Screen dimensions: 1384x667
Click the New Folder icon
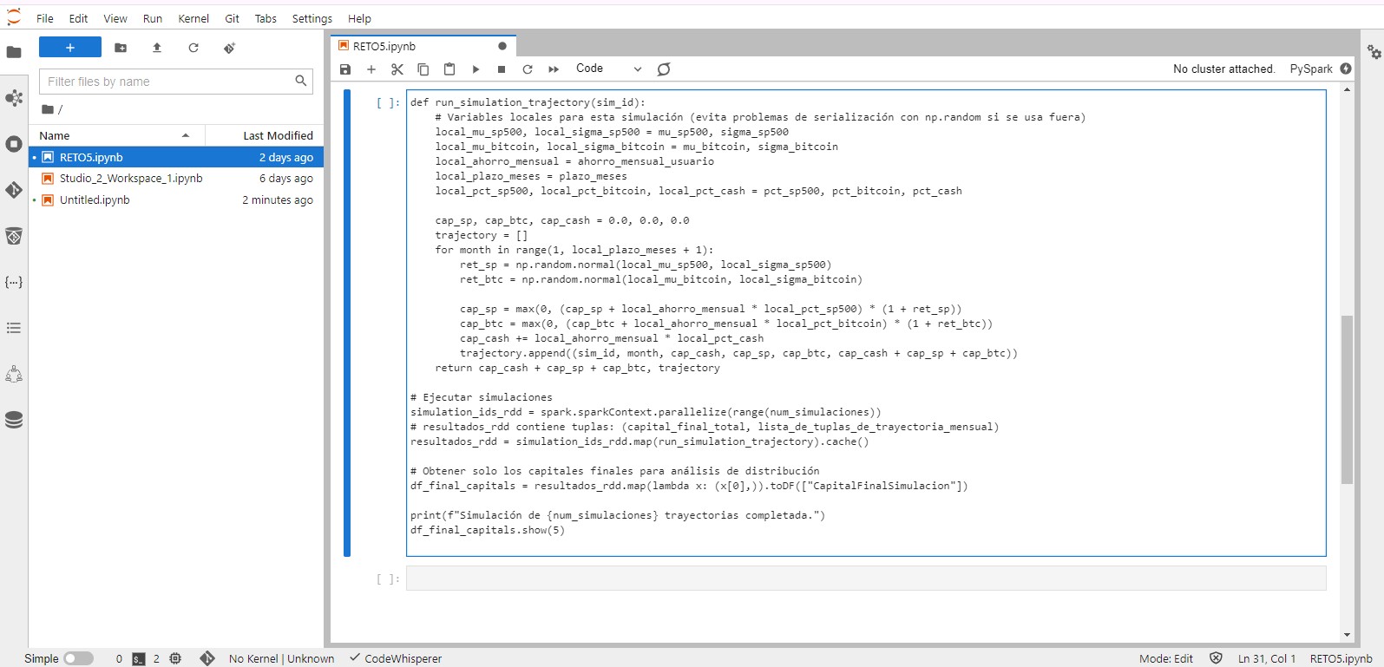point(121,48)
